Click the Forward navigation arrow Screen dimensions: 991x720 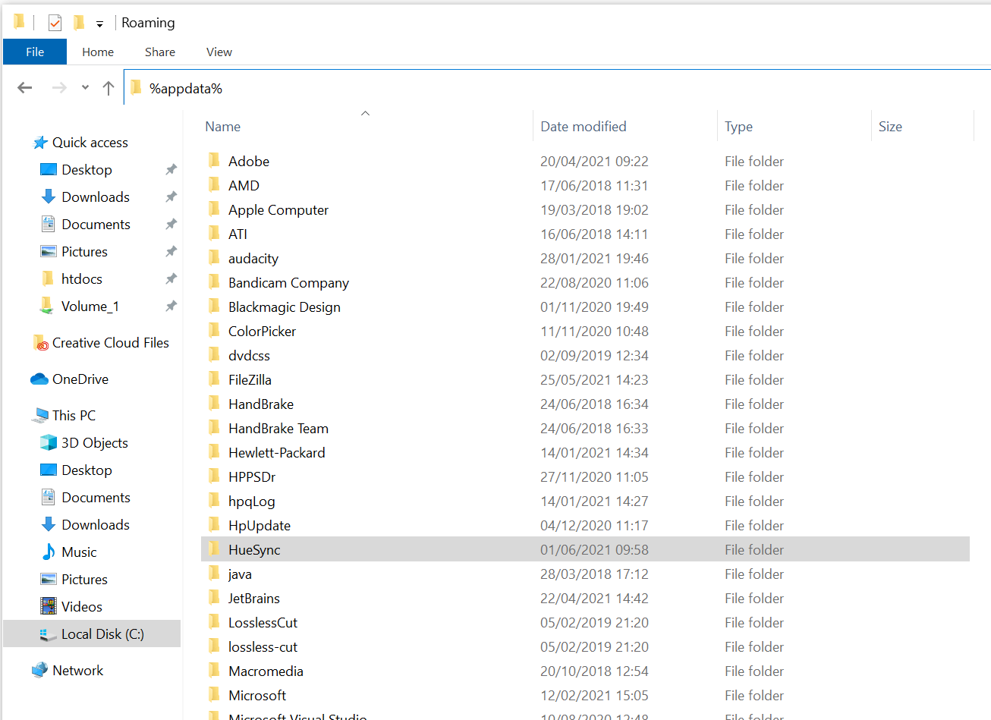[x=59, y=88]
